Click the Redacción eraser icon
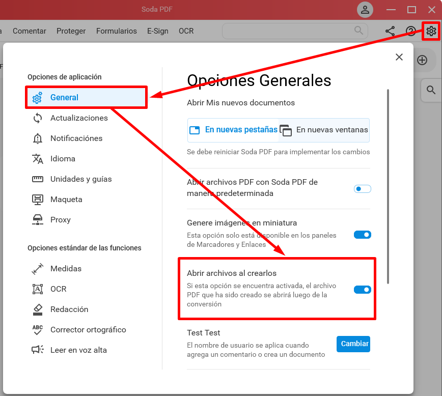Screen dimensions: 442x396 [x=38, y=309]
